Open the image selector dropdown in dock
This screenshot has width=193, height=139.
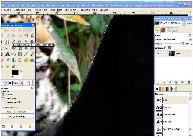point(184,23)
